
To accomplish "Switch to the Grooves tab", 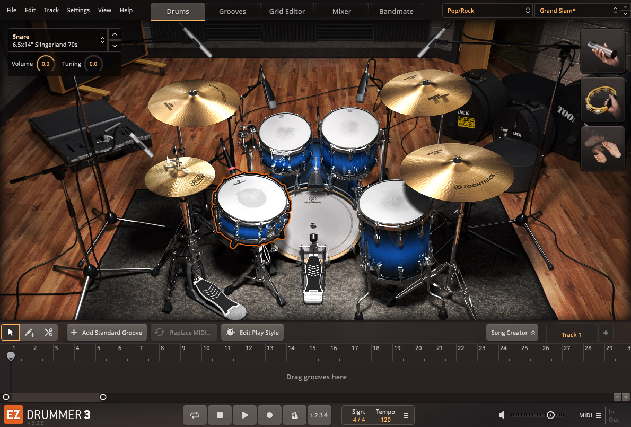I will pyautogui.click(x=232, y=11).
